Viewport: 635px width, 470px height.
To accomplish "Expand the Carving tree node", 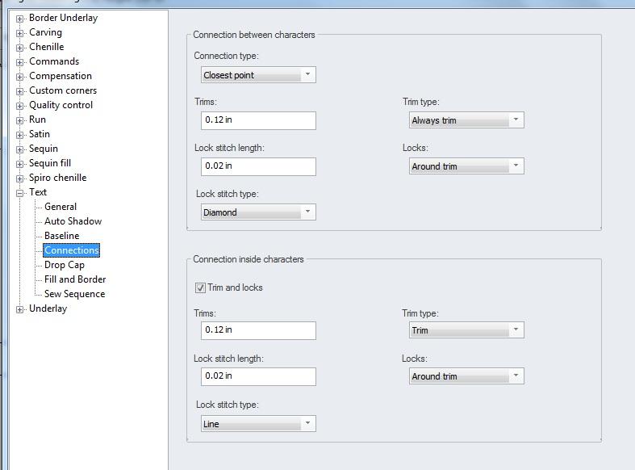I will click(x=20, y=32).
